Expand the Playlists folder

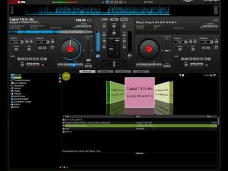[x=10, y=94]
